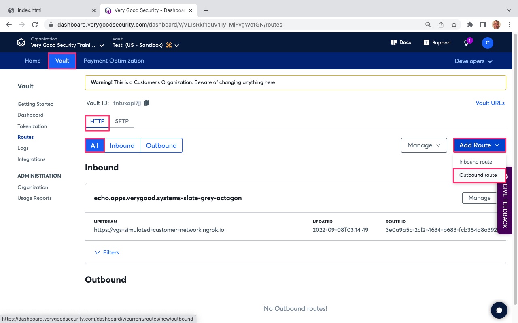Open Usage Reports in sidebar
Viewport: 518px width, 323px height.
(34, 198)
